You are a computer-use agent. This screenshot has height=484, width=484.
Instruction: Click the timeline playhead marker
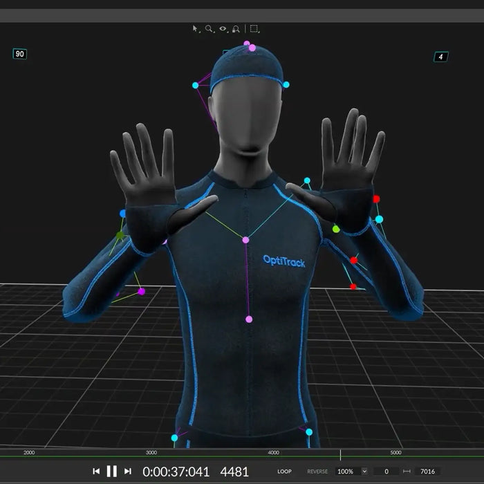pos(340,454)
